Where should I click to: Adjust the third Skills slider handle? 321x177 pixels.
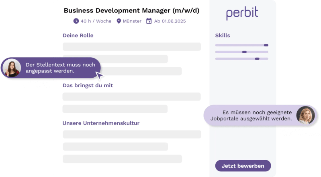click(257, 59)
